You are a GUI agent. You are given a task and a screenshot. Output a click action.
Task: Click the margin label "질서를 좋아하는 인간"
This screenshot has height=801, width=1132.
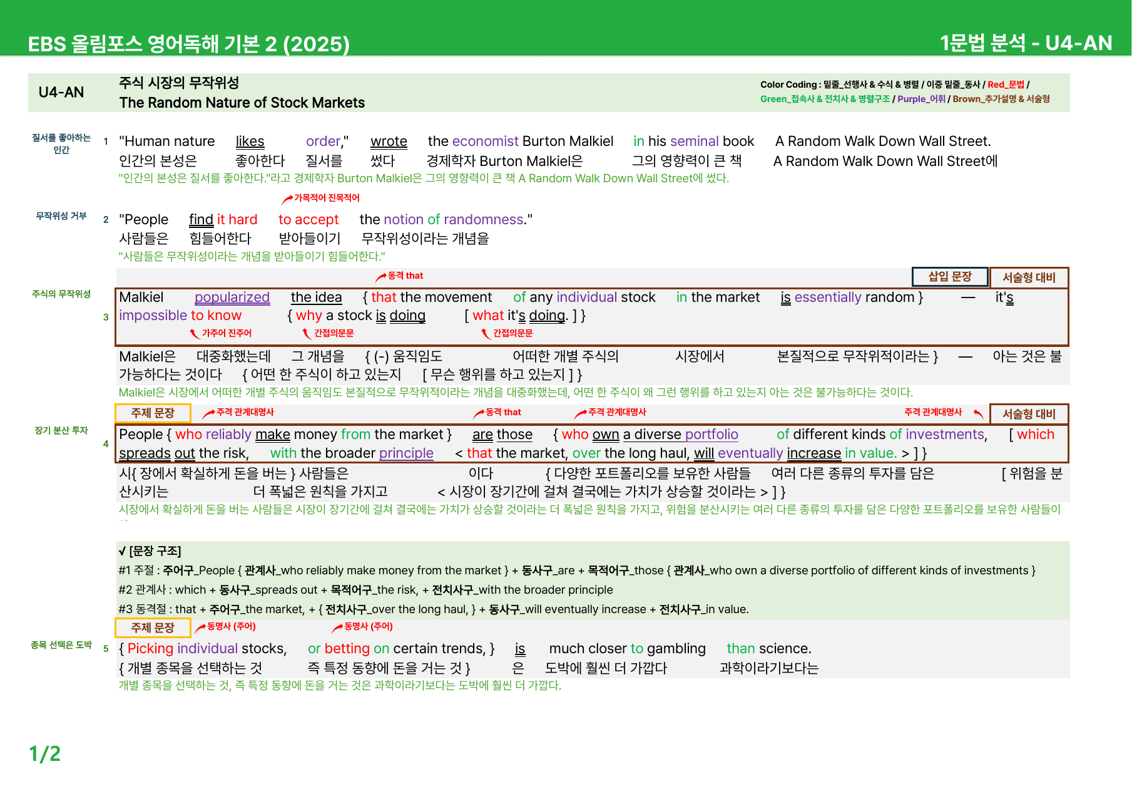tap(61, 143)
